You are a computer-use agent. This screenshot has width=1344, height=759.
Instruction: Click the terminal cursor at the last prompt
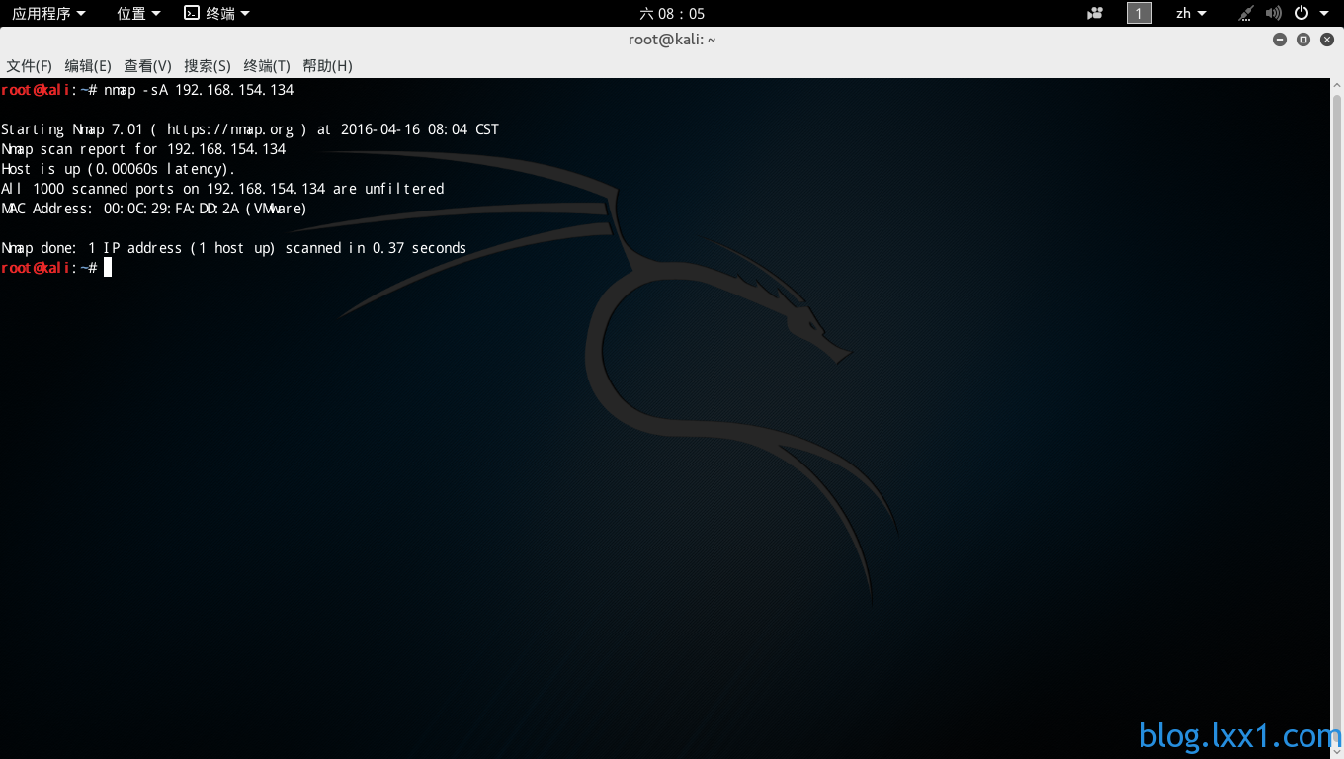tap(108, 268)
